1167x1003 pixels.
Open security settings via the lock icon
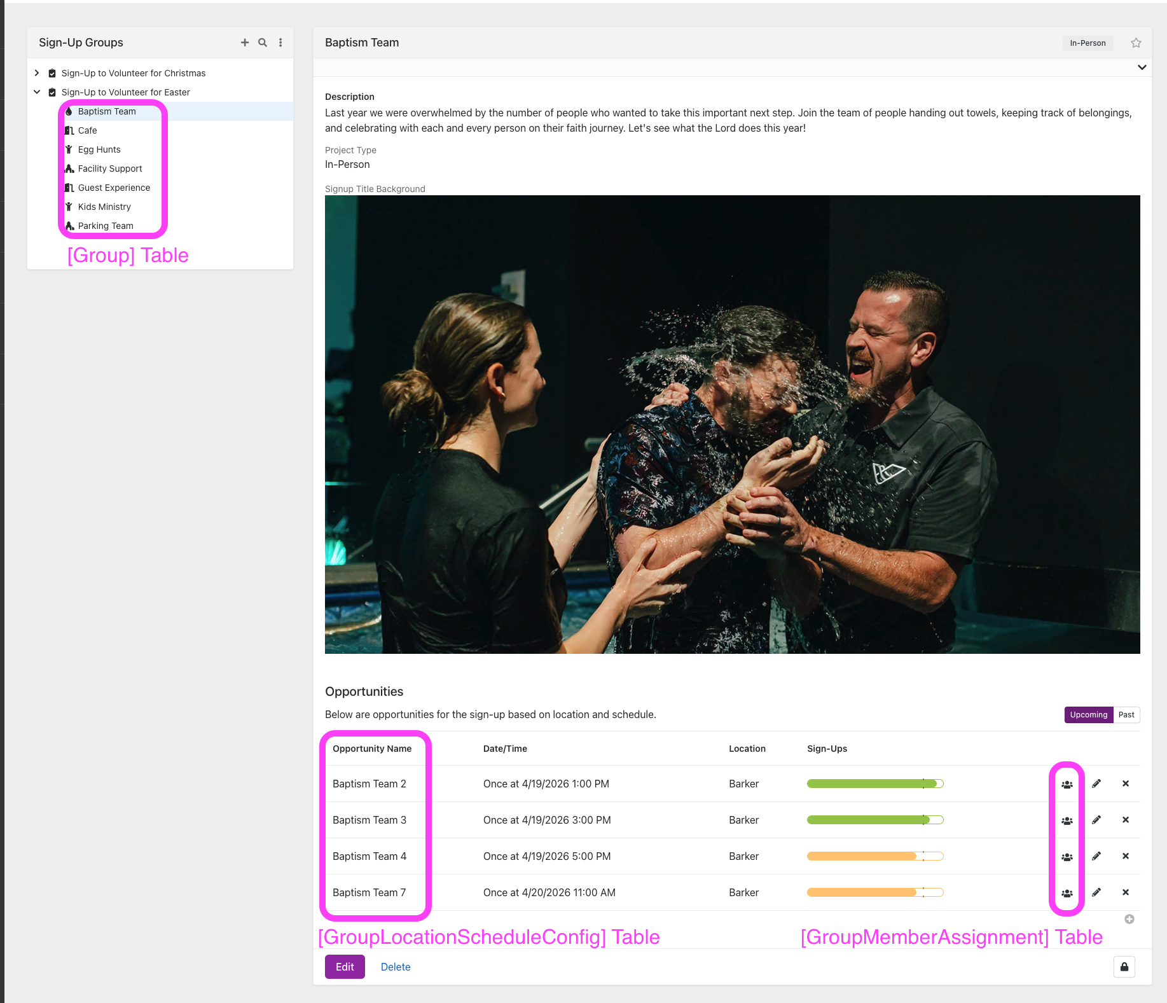(1124, 967)
